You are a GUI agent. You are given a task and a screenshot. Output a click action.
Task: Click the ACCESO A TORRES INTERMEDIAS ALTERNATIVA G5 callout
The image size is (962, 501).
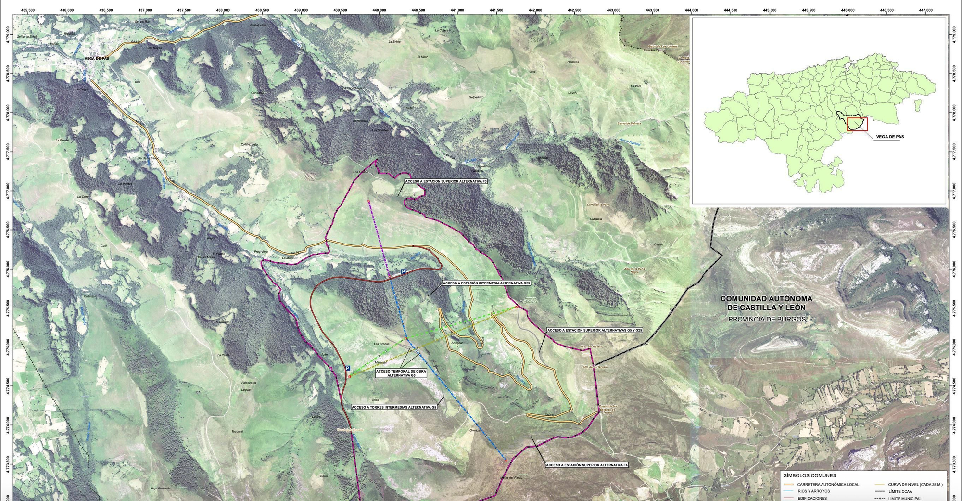point(394,408)
